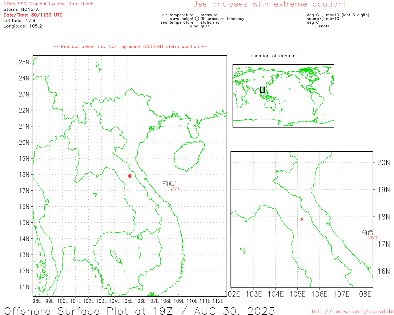Click the 'Location of domain:' label

274,56
